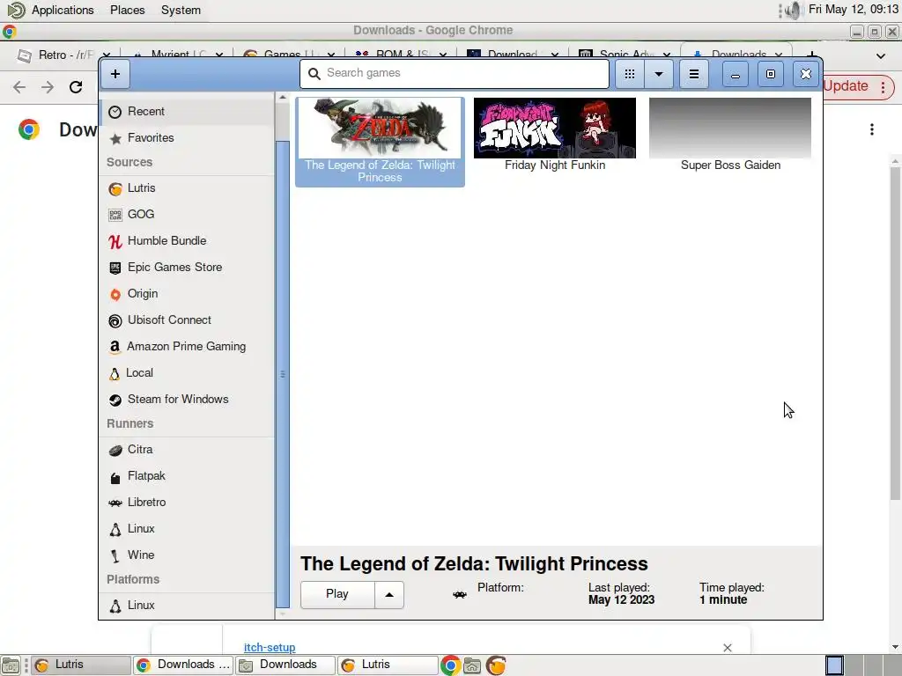Click the volume speaker icon in panel
The image size is (902, 676).
click(x=794, y=11)
